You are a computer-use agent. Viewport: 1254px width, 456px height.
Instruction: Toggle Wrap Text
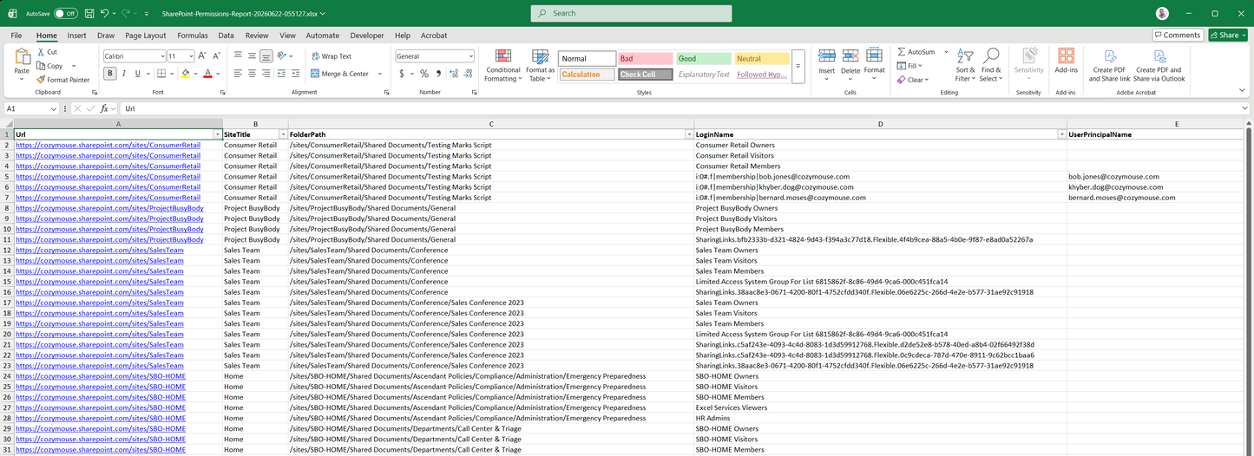click(332, 56)
